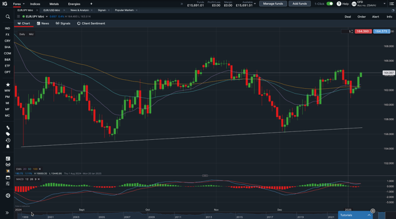Click the Alert link
This screenshot has width=396, height=219.
point(375,17)
